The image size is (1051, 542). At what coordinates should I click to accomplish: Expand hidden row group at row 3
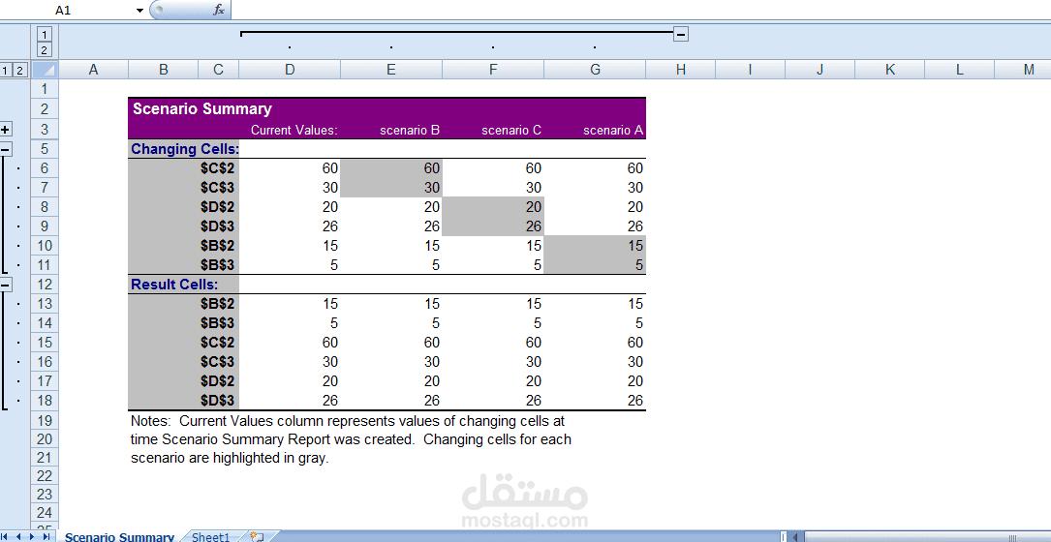pos(6,130)
